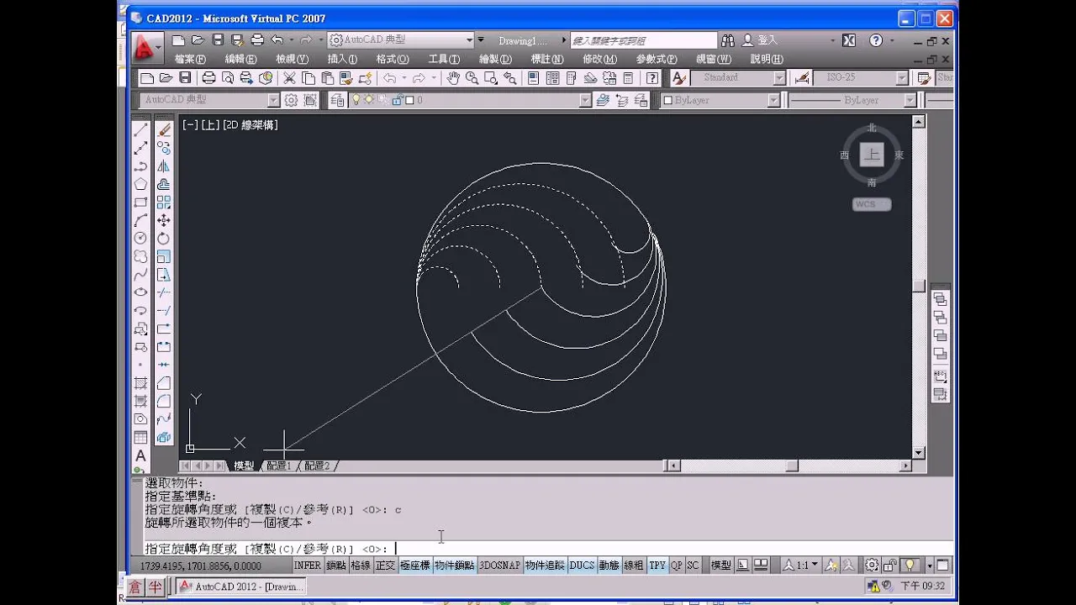The height and width of the screenshot is (605, 1076).
Task: Click the vertical scrollbar of drawing area
Action: click(920, 288)
